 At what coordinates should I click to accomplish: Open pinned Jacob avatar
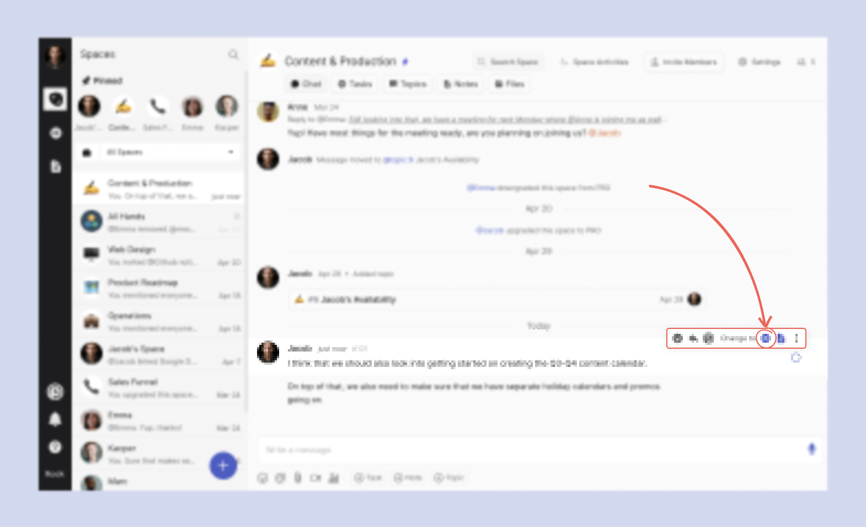click(89, 106)
